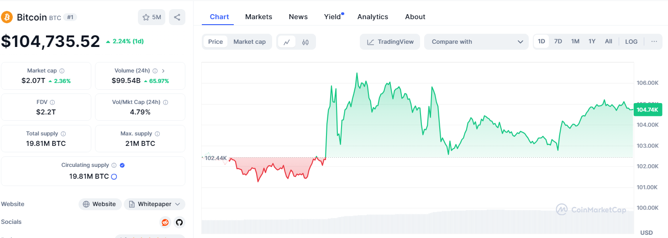
Task: Show info tooltip for FDV
Action: (53, 102)
